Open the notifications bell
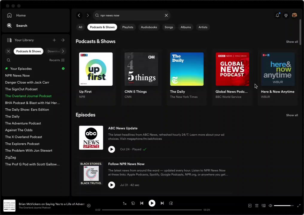This screenshot has width=304, height=215. tap(277, 15)
